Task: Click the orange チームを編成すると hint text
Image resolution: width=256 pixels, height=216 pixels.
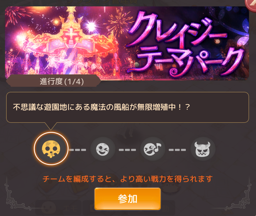Action: (x=128, y=179)
